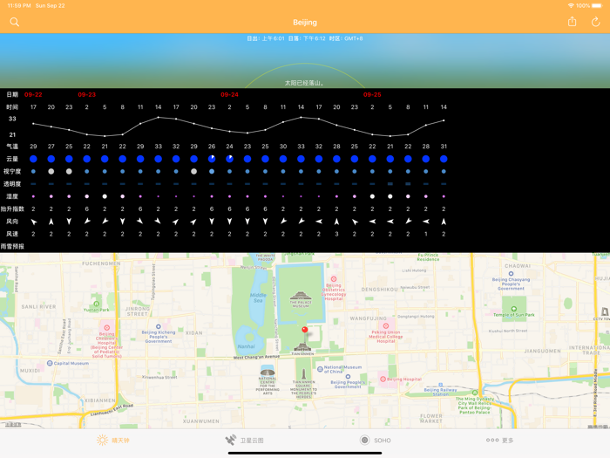
Task: Tap the 透明度 transparency row label
Action: coord(12,184)
